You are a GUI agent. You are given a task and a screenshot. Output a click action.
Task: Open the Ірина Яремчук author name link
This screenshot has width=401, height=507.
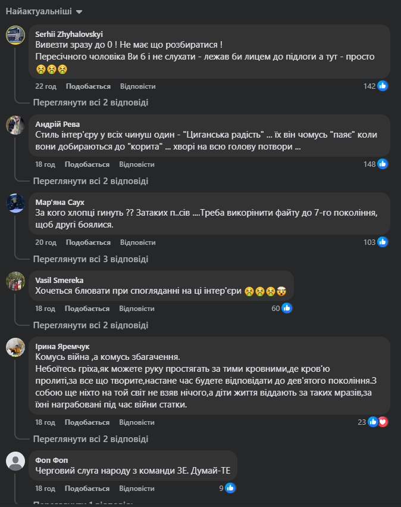pos(62,346)
